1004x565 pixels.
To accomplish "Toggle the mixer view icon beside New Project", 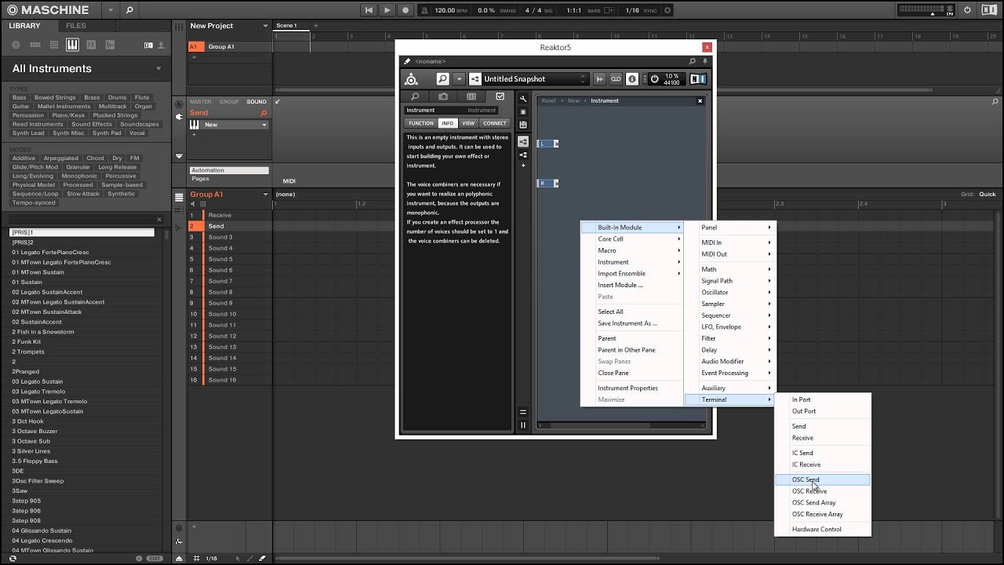I will (x=179, y=26).
